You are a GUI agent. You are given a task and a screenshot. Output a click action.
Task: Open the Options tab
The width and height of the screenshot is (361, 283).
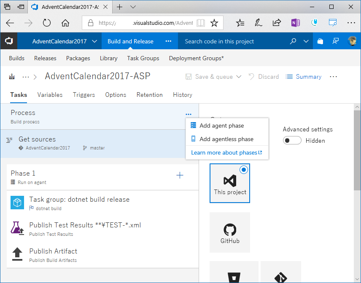[116, 95]
